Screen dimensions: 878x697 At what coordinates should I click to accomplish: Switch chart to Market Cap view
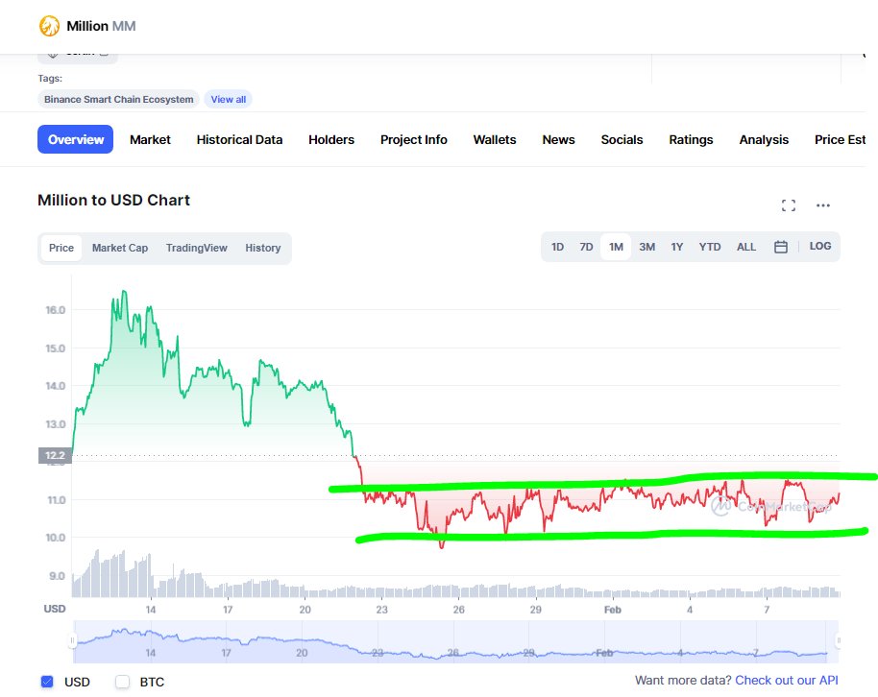[x=120, y=248]
